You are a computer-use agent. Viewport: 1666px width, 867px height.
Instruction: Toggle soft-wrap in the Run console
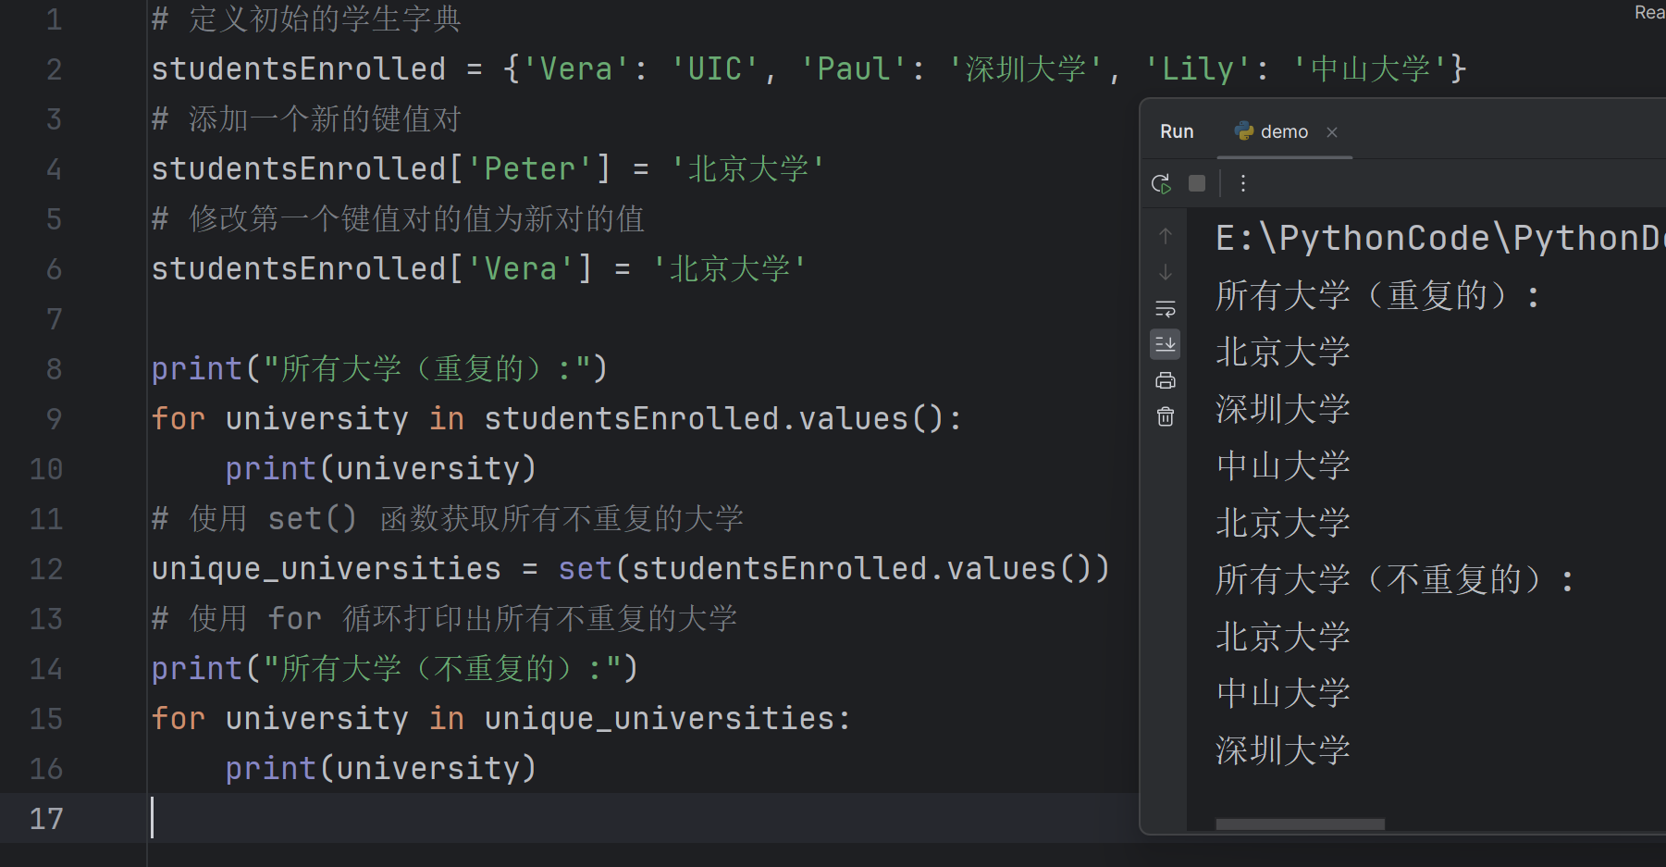(1166, 308)
